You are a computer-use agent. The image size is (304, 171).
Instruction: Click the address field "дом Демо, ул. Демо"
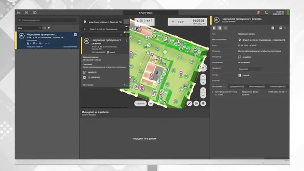point(105,22)
